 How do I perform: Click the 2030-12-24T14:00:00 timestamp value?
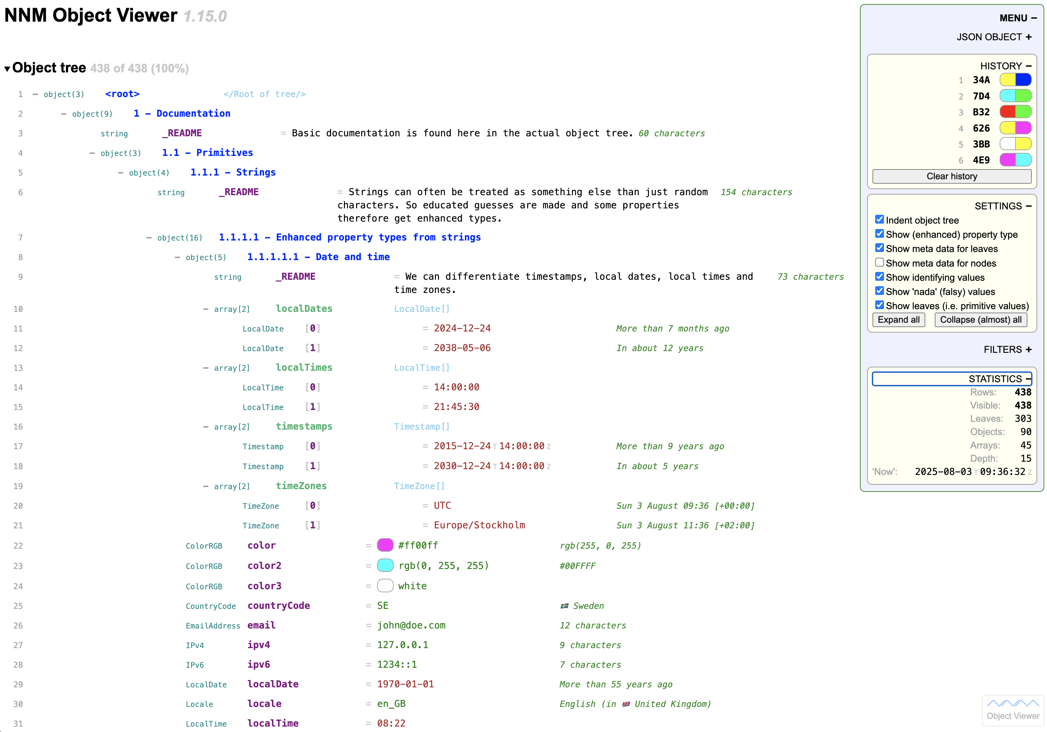coord(492,466)
